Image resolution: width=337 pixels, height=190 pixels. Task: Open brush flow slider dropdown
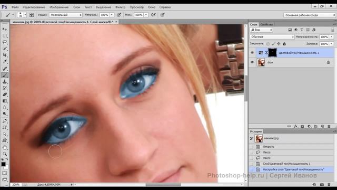tap(146, 15)
